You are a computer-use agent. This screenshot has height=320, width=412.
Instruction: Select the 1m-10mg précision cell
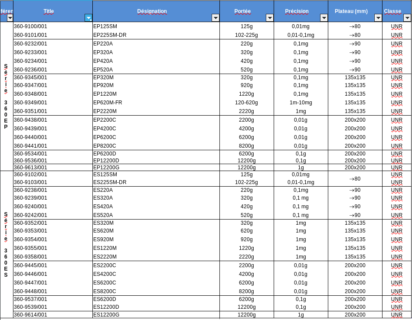coord(301,103)
